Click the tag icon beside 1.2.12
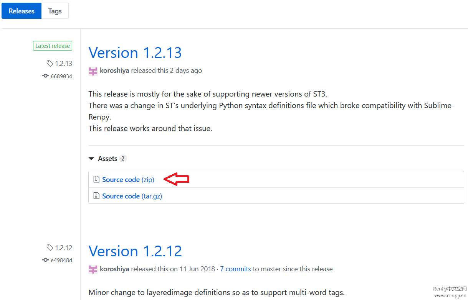The image size is (468, 300). [50, 248]
